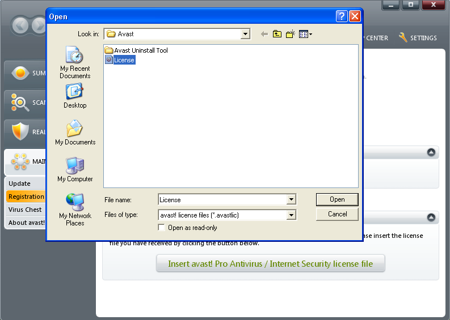Open My Documents in places bar

tap(75, 133)
